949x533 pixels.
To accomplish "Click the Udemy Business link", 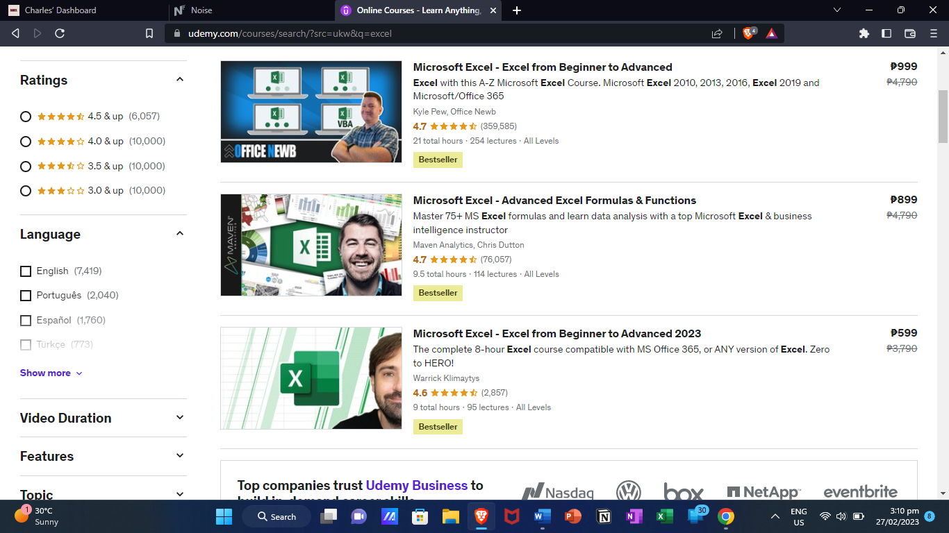I will pos(417,486).
